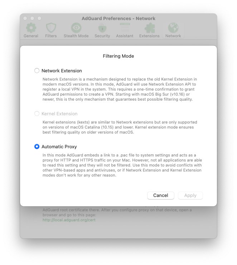Click the Network Extension option label
The width and height of the screenshot is (237, 265).
coord(62,71)
